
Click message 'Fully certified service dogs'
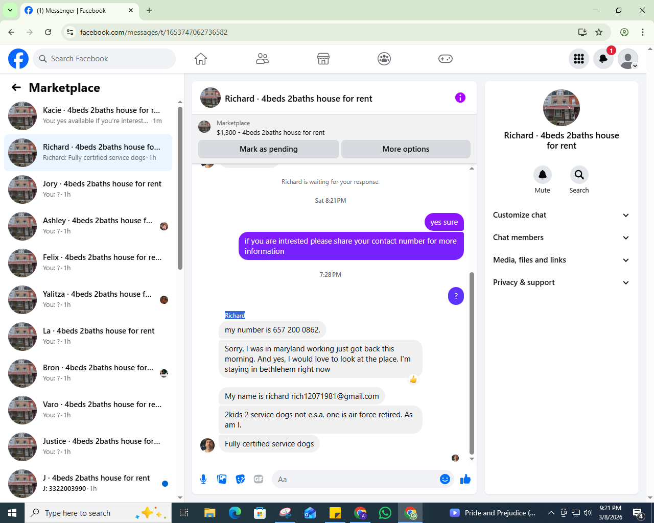point(269,444)
